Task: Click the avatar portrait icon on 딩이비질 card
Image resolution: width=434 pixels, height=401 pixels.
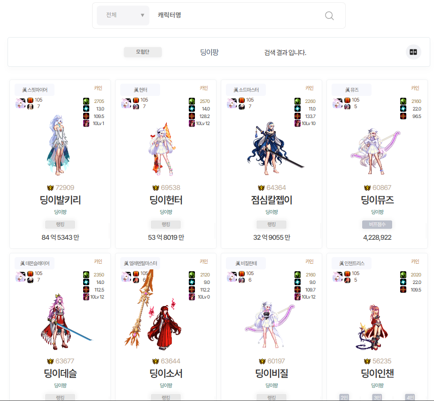Action: coord(232,276)
